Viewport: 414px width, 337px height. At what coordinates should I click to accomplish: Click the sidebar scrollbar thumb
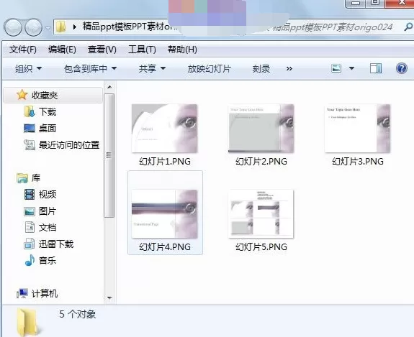pos(109,155)
